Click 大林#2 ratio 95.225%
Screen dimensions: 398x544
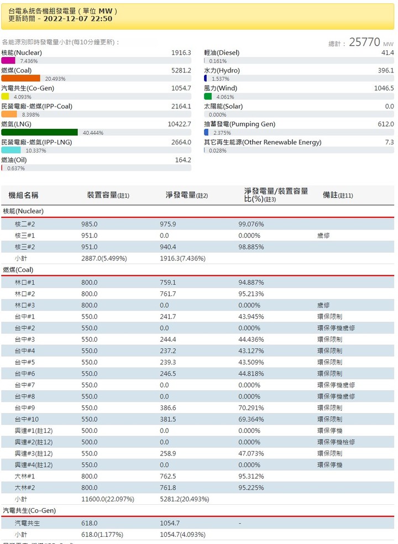tap(251, 488)
